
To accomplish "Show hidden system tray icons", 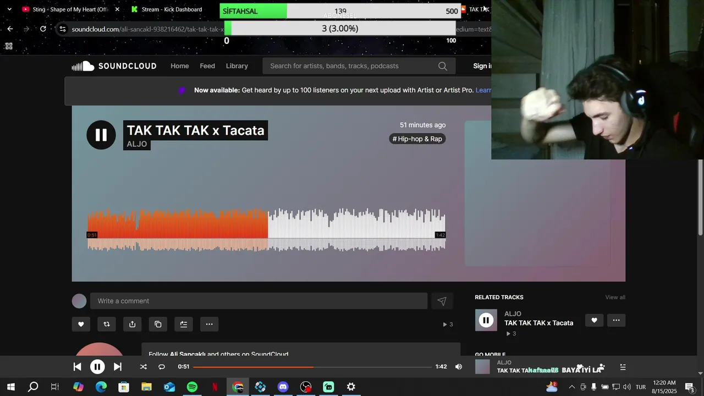I will coord(571,387).
